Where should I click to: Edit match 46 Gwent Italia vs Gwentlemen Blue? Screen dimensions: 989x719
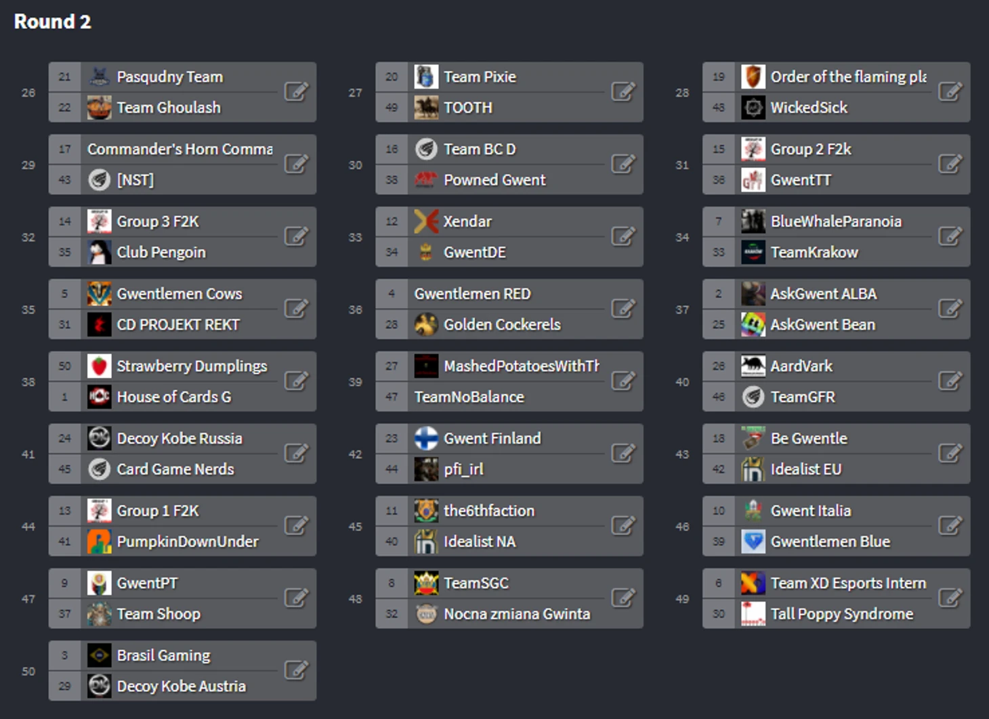pos(950,526)
